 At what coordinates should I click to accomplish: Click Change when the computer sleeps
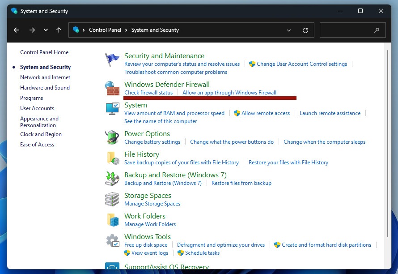[x=324, y=141]
